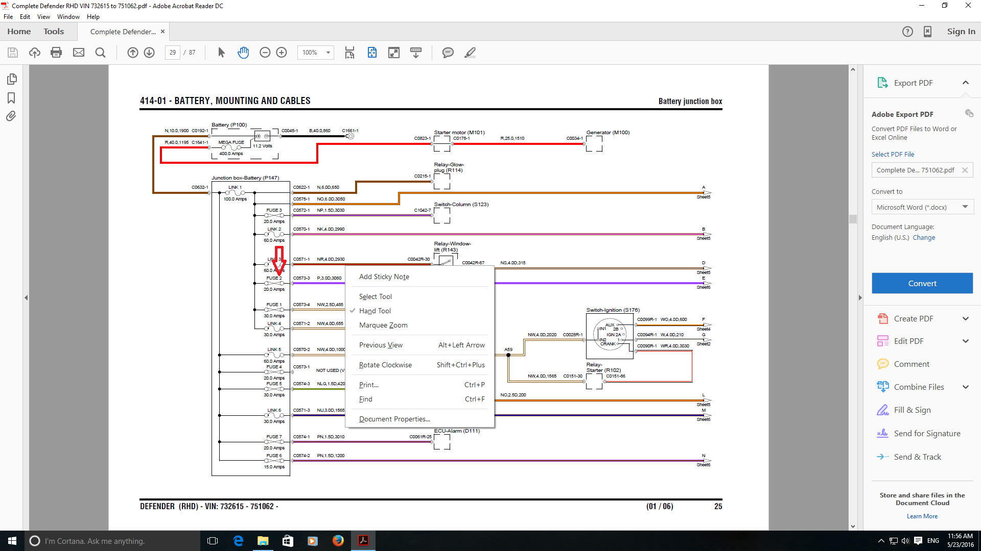The height and width of the screenshot is (551, 981).
Task: Click Change document language link
Action: [924, 237]
